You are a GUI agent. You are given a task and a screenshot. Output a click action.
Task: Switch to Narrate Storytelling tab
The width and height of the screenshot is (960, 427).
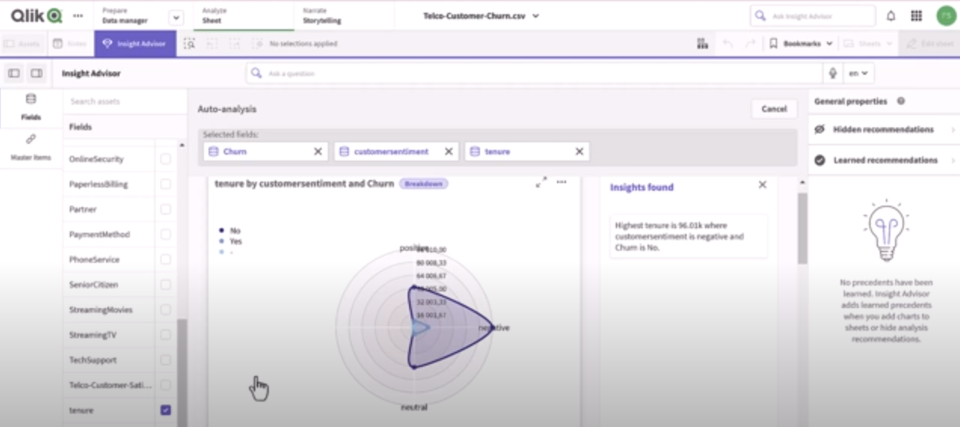pos(322,16)
